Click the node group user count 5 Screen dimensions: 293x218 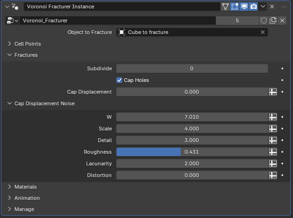(x=237, y=20)
